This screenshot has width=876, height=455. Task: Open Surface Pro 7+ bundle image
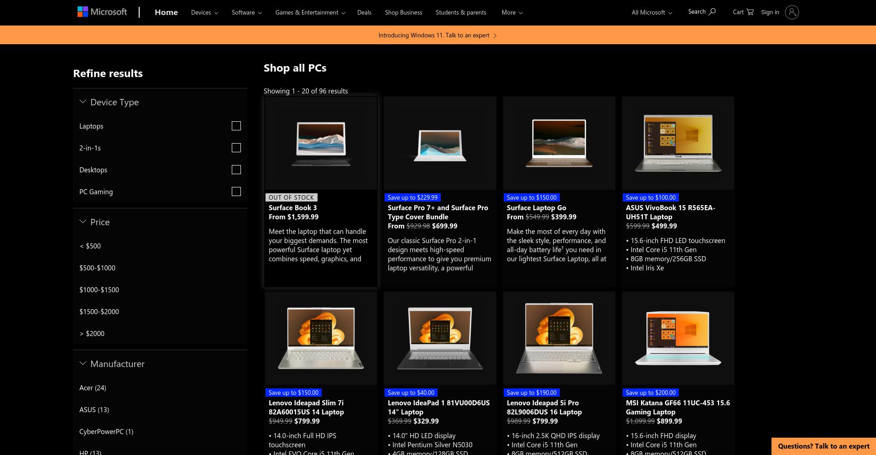tap(440, 143)
